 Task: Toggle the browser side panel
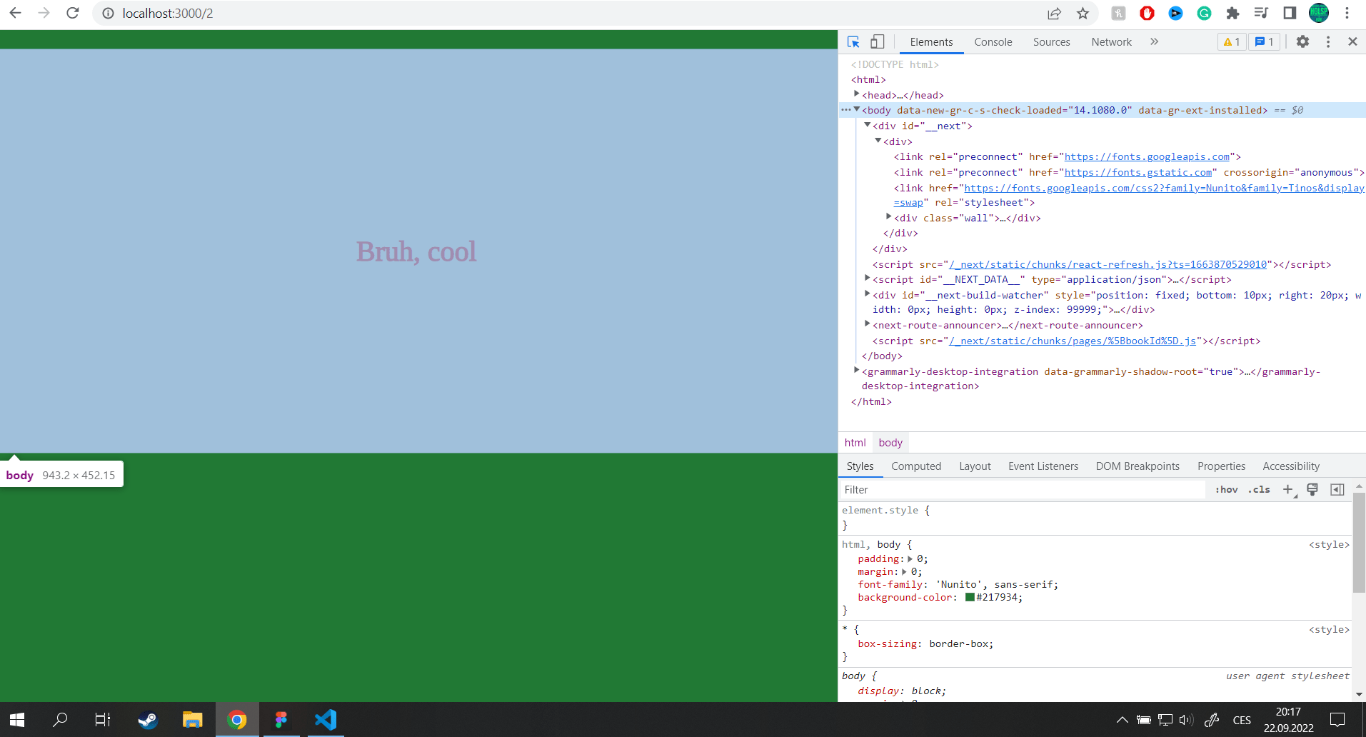click(x=1290, y=13)
